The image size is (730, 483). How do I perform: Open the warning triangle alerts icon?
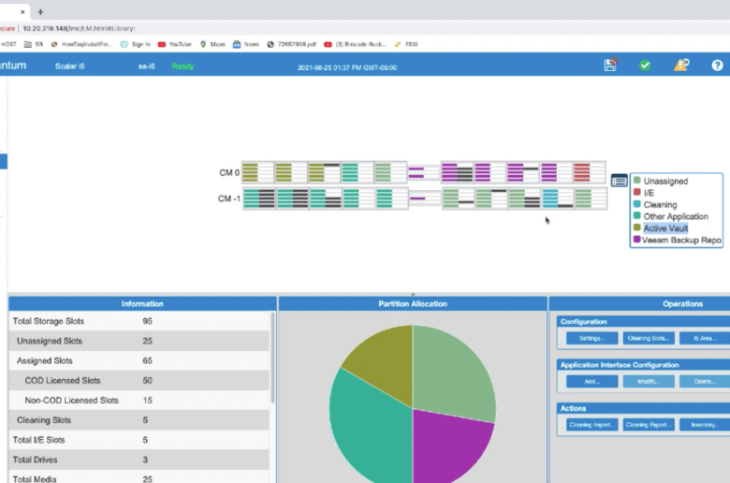[681, 66]
